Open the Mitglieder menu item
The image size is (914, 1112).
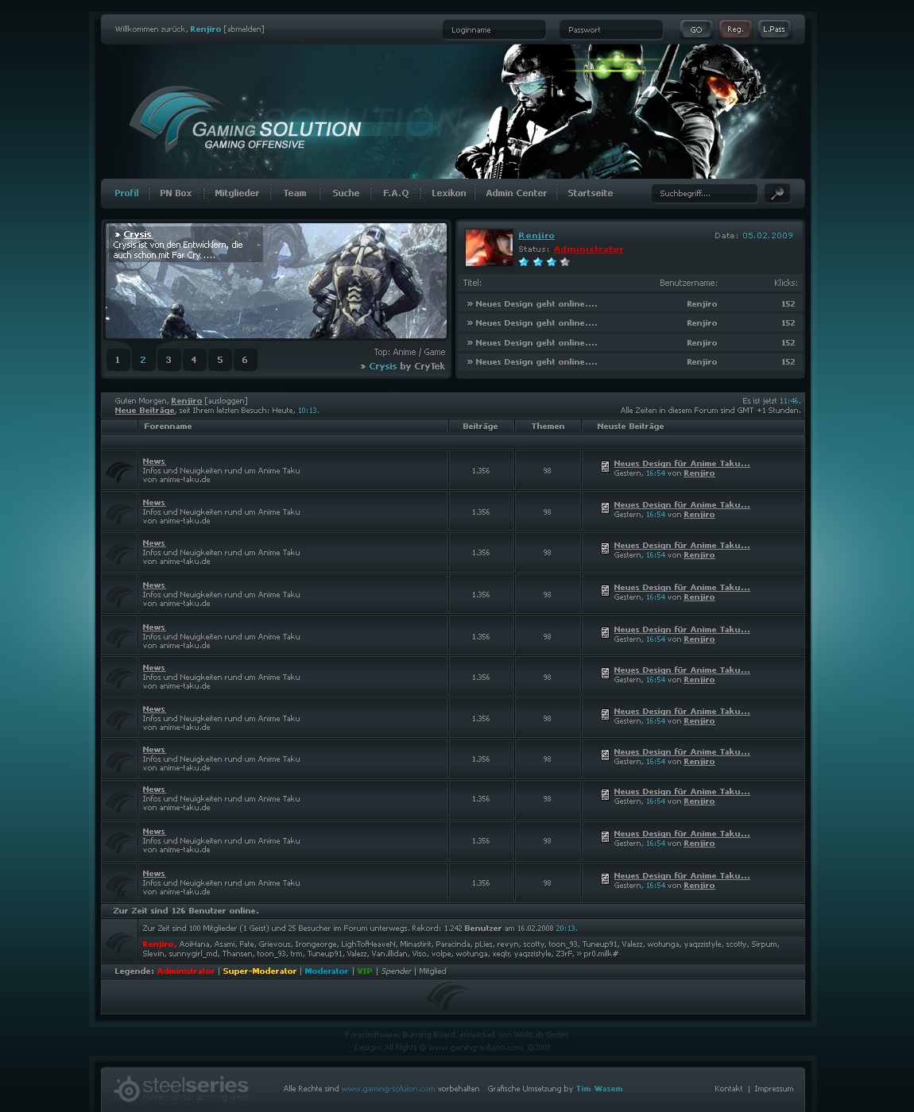pos(237,193)
